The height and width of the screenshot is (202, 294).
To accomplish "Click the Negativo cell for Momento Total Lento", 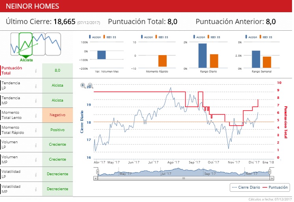I will click(58, 115).
